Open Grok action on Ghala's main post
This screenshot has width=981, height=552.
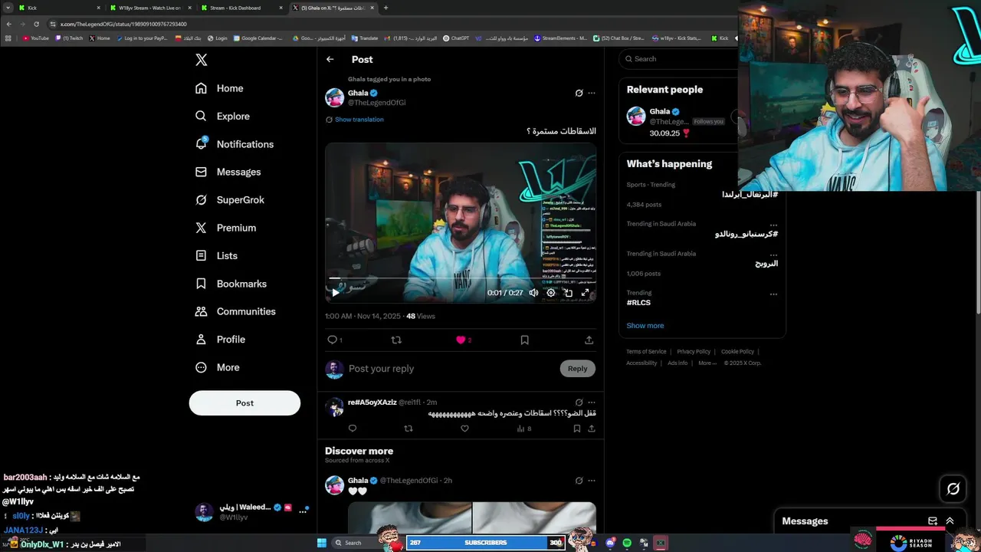coord(579,93)
